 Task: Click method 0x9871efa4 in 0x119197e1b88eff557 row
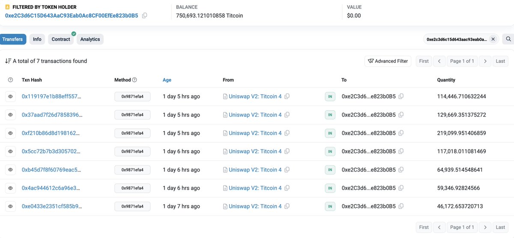click(x=132, y=96)
